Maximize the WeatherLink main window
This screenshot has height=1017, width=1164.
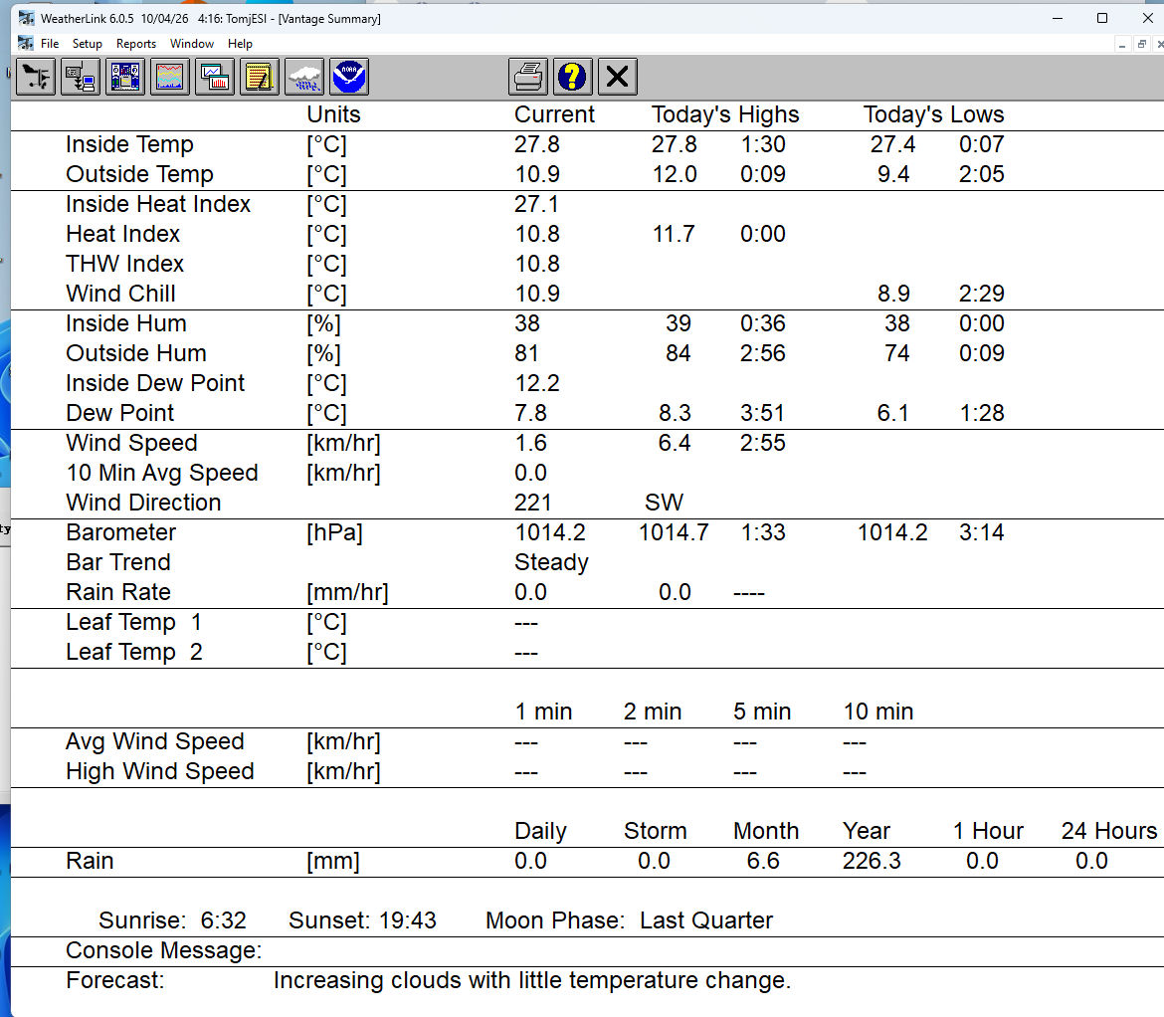[1102, 18]
